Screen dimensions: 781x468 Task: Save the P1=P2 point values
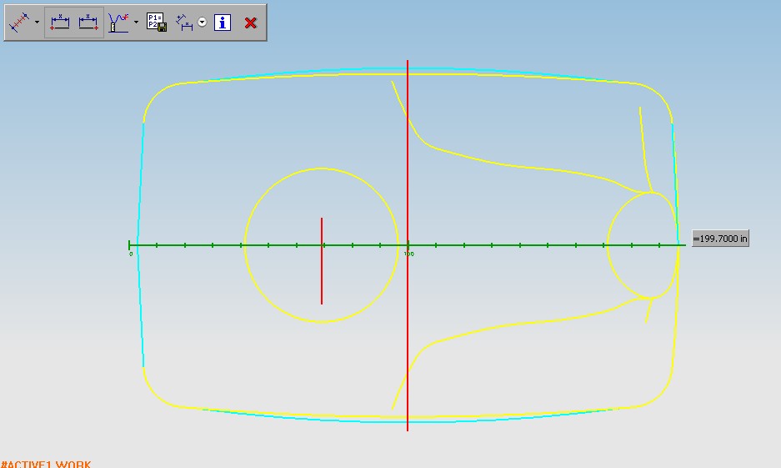157,23
